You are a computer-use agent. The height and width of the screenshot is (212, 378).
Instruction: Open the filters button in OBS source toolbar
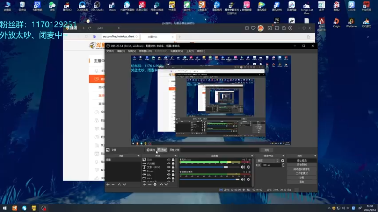(162, 150)
